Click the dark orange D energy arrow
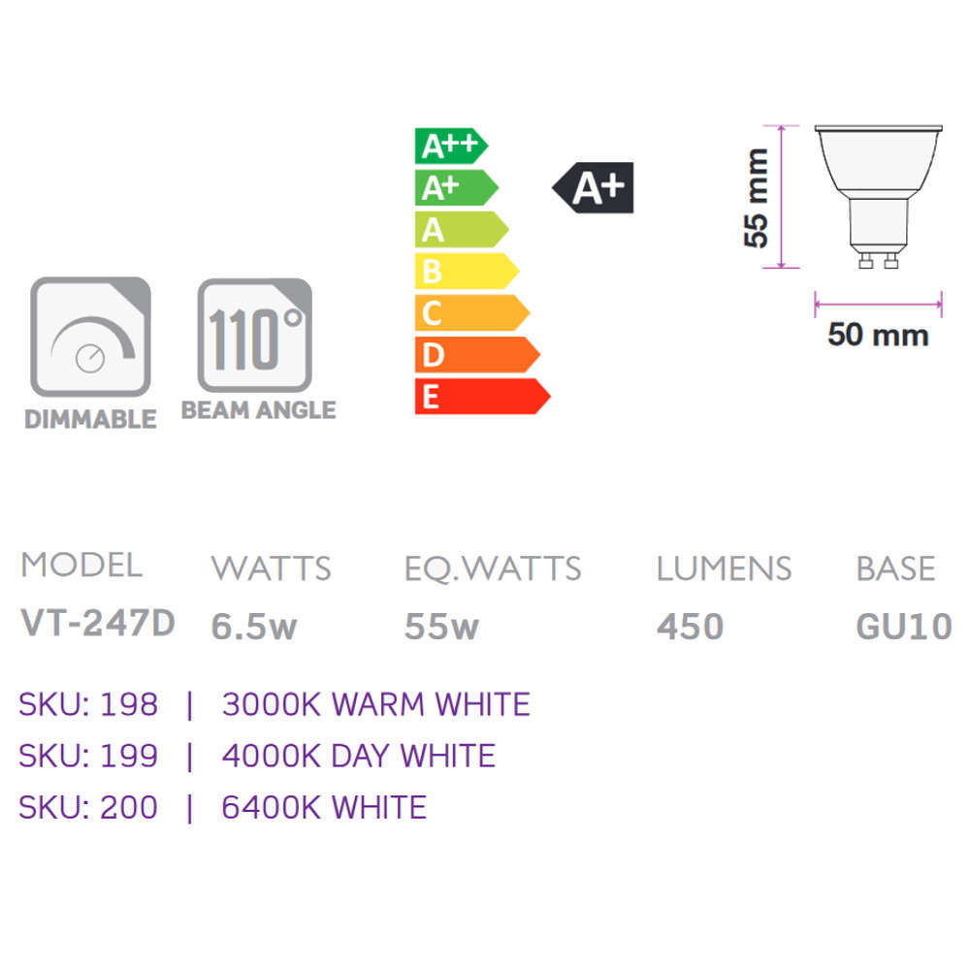 (x=477, y=354)
